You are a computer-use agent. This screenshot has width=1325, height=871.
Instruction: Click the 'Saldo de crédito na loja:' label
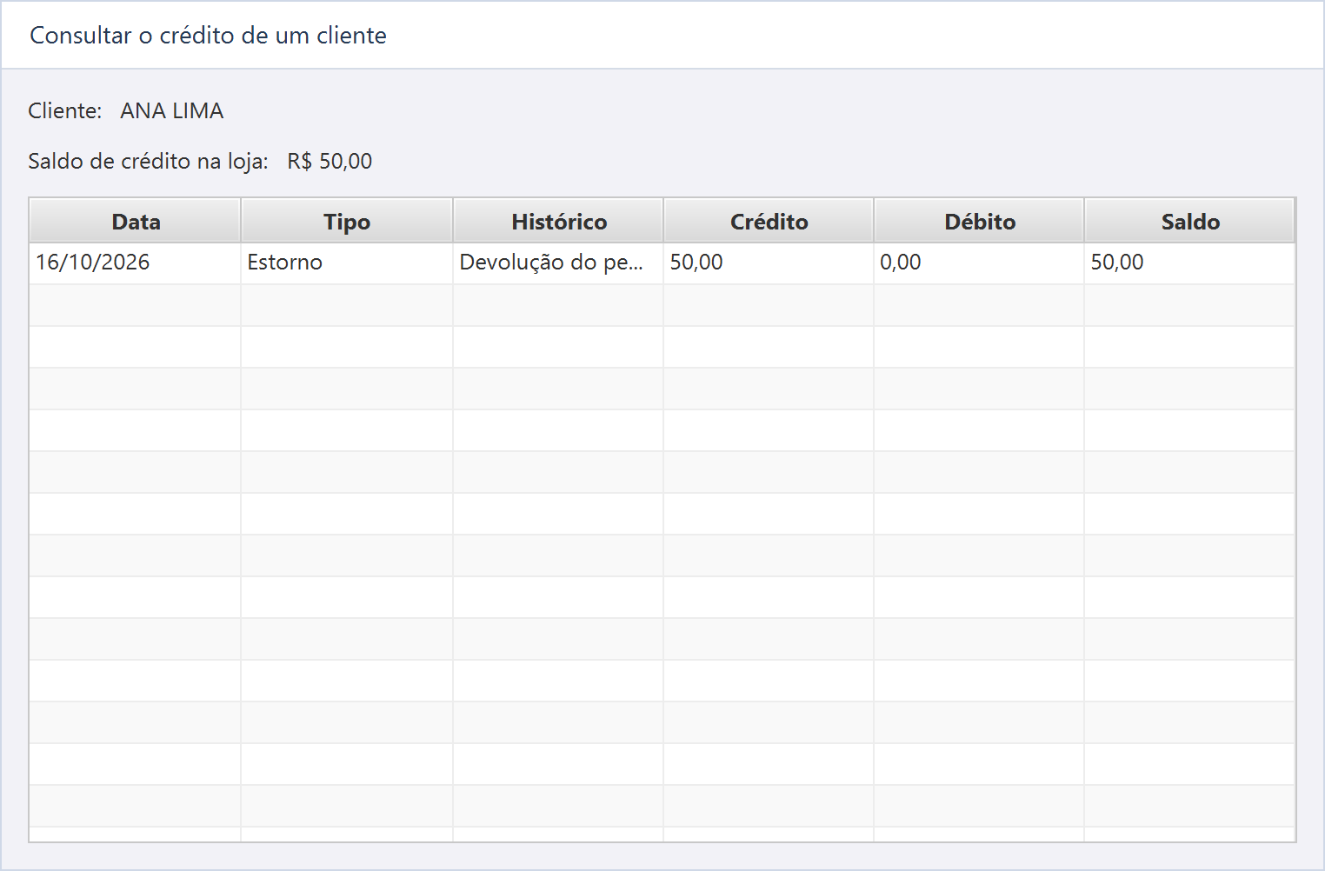[x=148, y=162]
